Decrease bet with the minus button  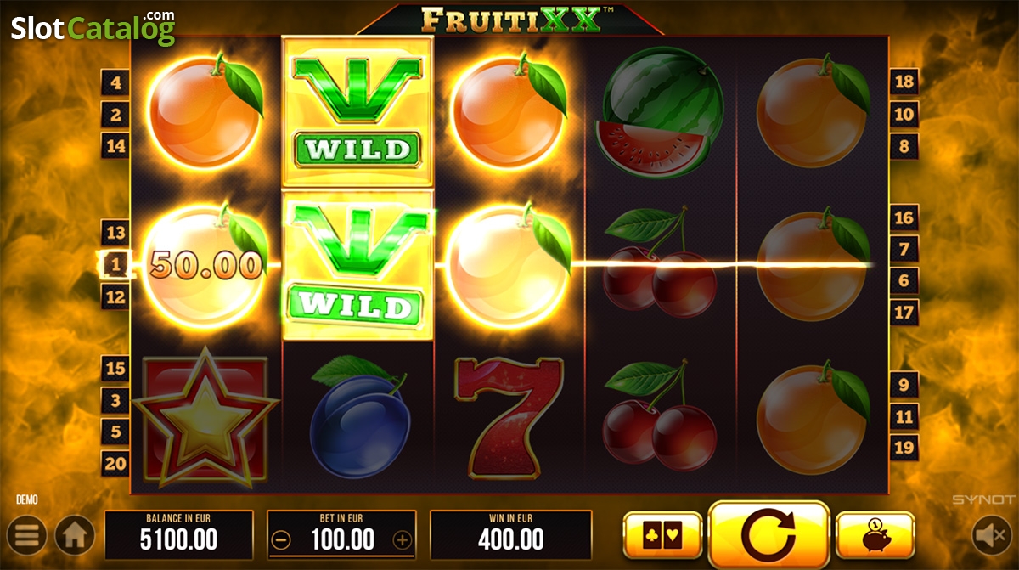[x=282, y=539]
